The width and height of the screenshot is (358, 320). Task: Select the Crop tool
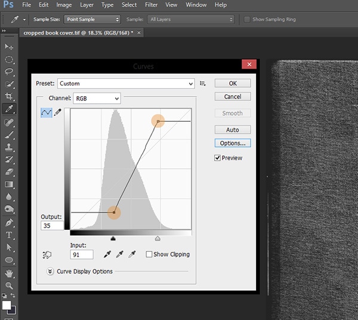[9, 96]
